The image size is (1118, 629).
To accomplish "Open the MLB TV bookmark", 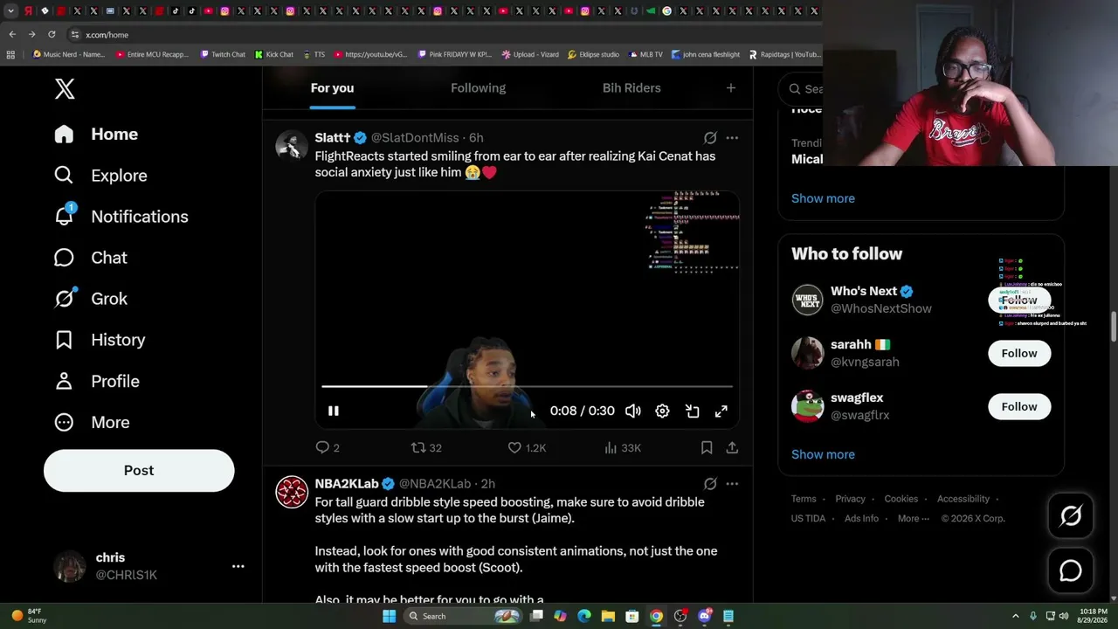I will [645, 54].
